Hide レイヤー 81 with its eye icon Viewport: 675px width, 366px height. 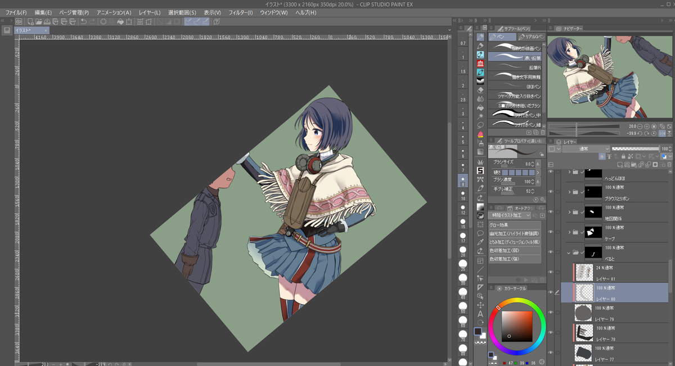551,272
